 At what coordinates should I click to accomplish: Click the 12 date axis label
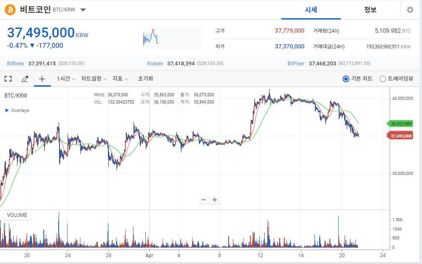click(260, 256)
